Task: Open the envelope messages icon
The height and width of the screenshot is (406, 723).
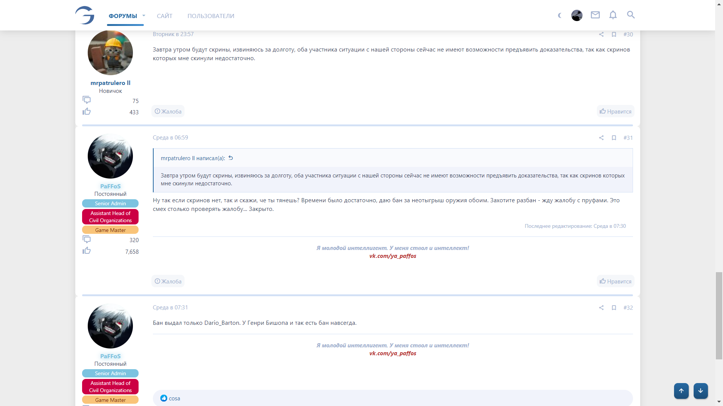Action: (x=595, y=15)
